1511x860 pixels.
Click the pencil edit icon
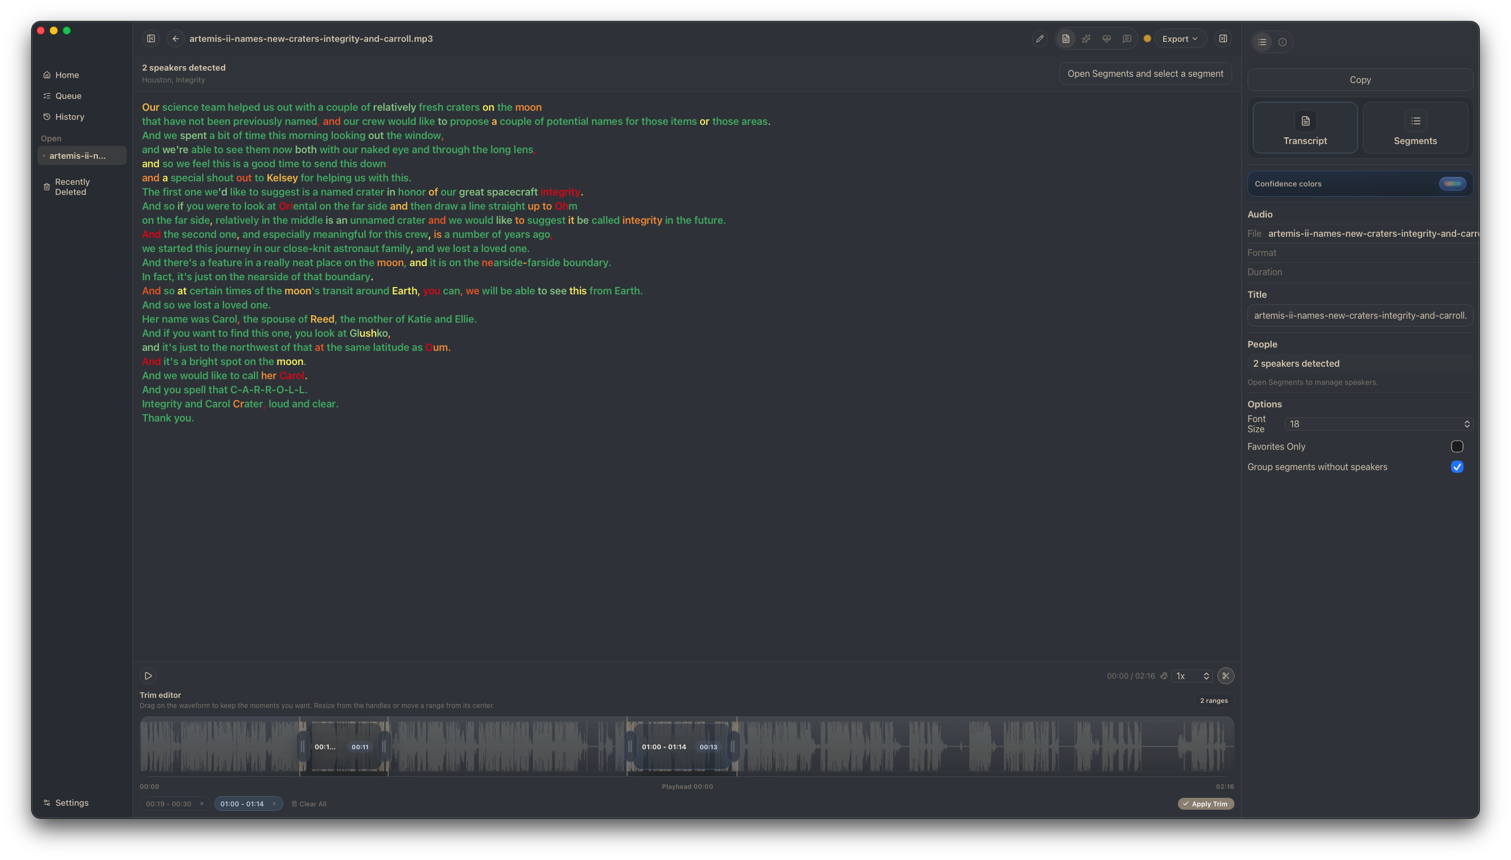tap(1039, 38)
